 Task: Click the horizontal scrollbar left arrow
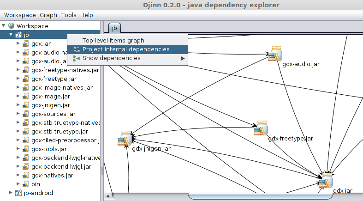click(x=108, y=196)
